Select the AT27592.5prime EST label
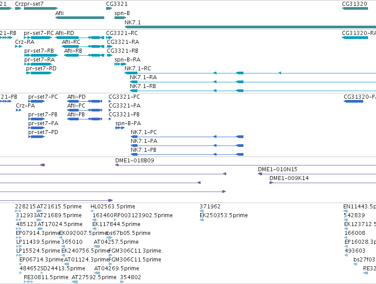 click(94, 278)
